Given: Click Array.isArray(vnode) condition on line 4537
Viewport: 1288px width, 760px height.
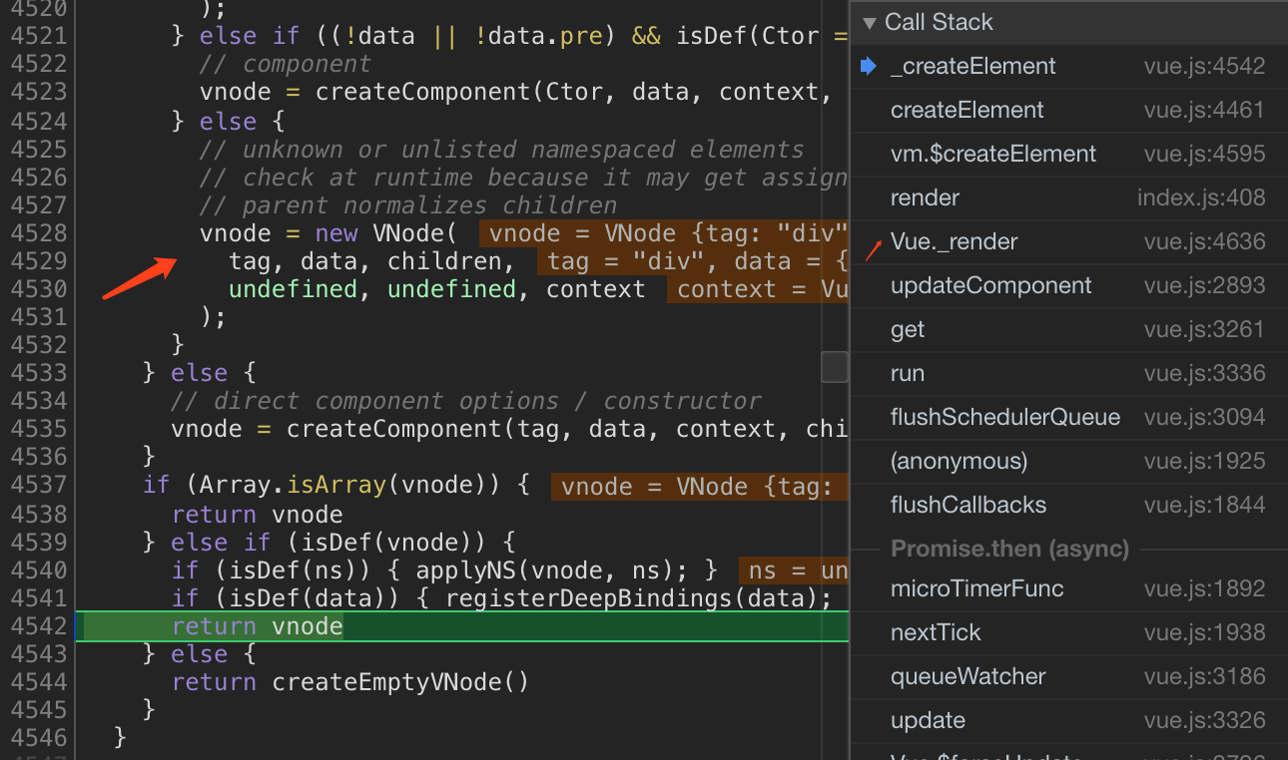Looking at the screenshot, I should pos(349,485).
